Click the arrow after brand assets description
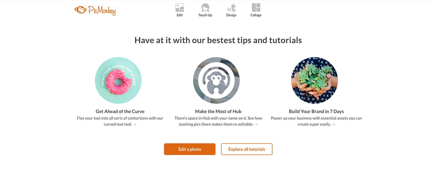Viewport: 432px width, 169px height. (333, 124)
